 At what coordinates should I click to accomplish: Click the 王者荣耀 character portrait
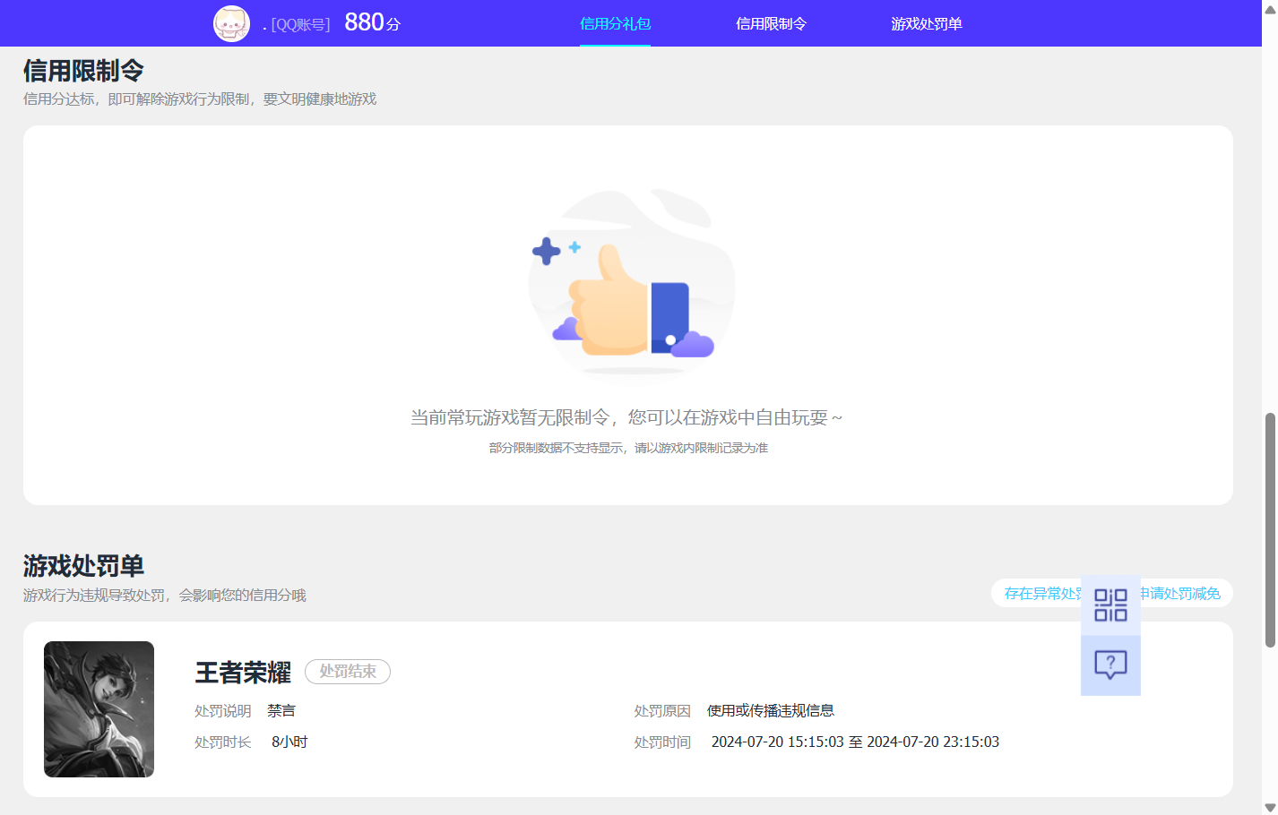pyautogui.click(x=99, y=708)
